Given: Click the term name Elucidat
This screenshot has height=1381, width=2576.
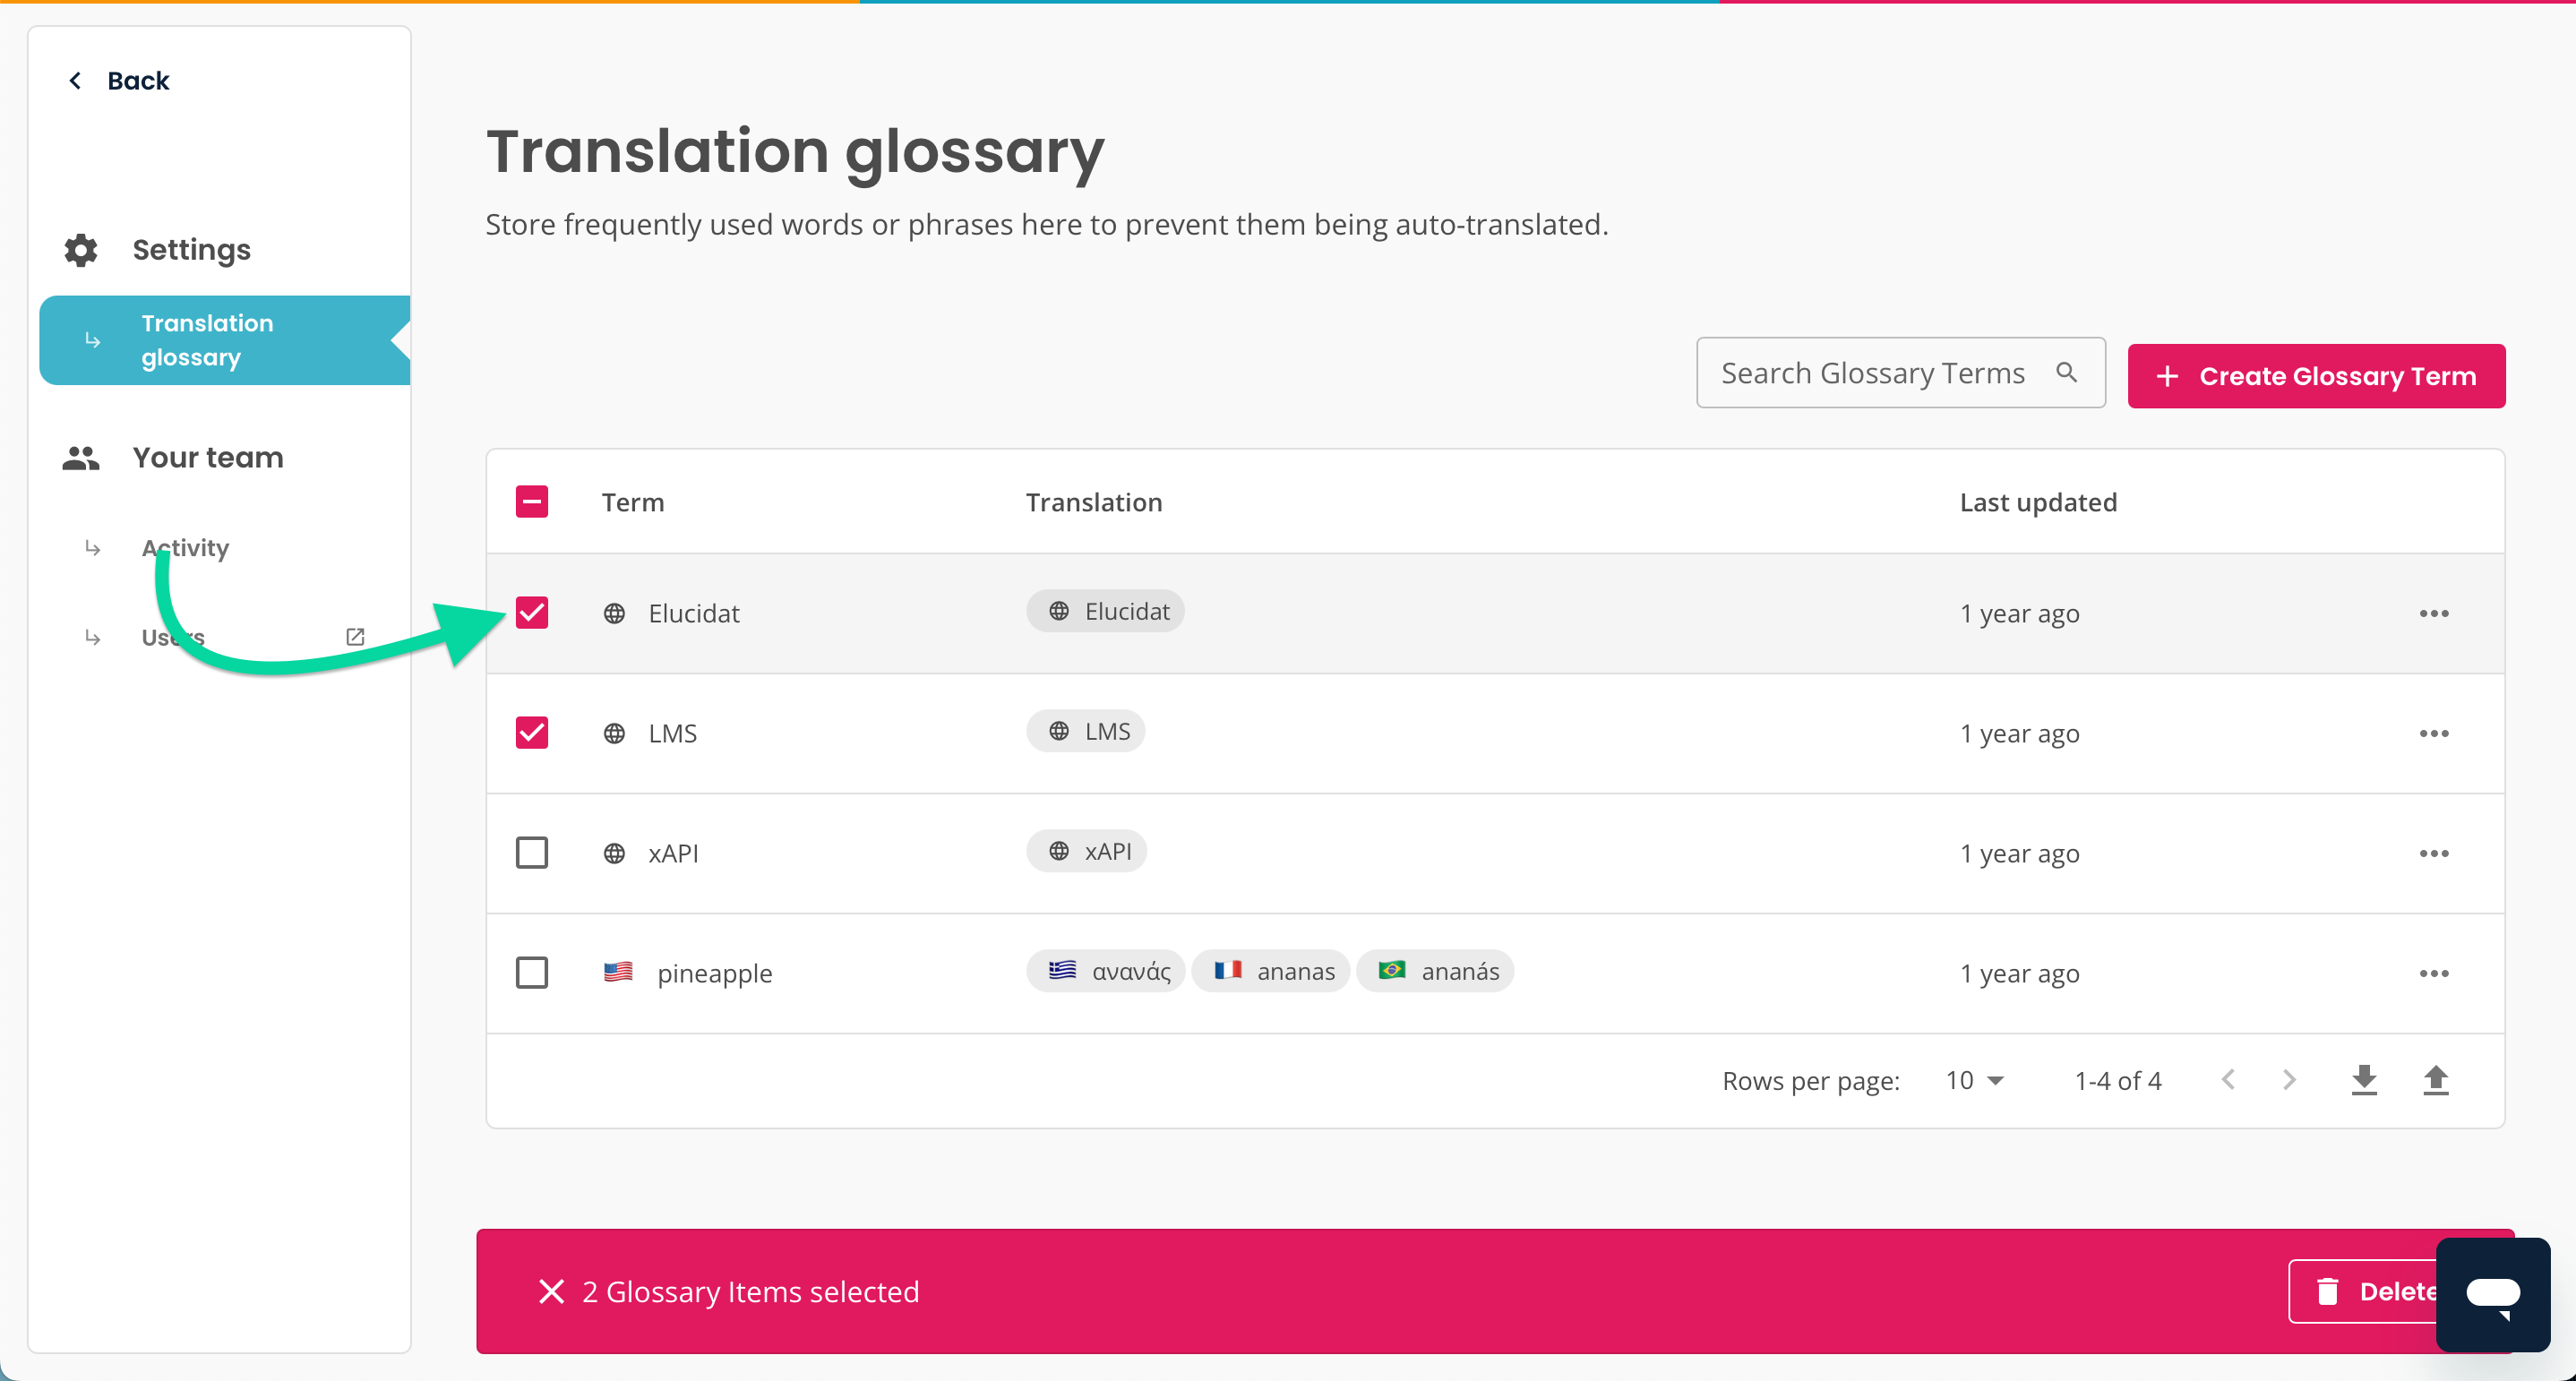Looking at the screenshot, I should [694, 613].
